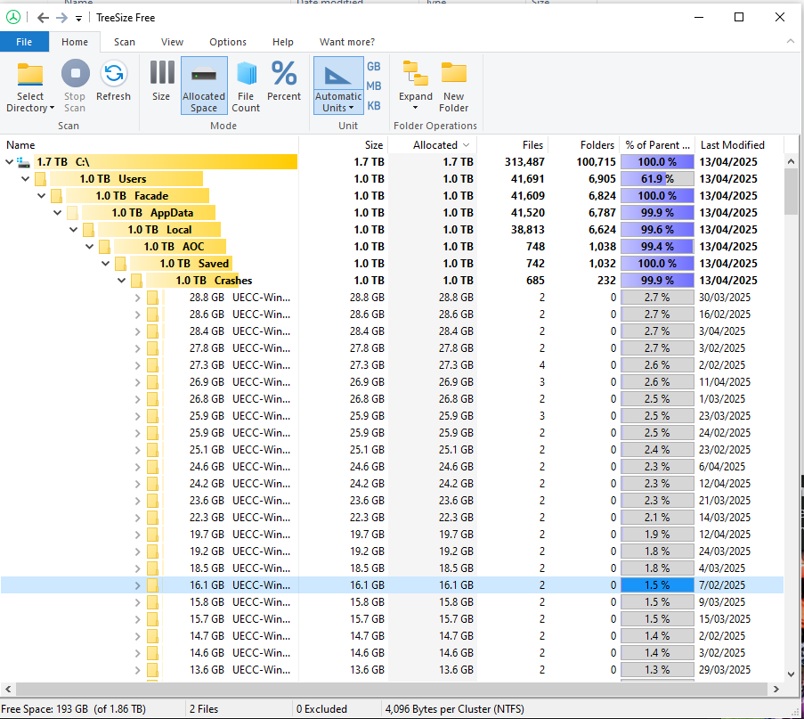Viewport: 804px width, 719px height.
Task: Toggle Allocated Space mode
Action: tap(204, 86)
